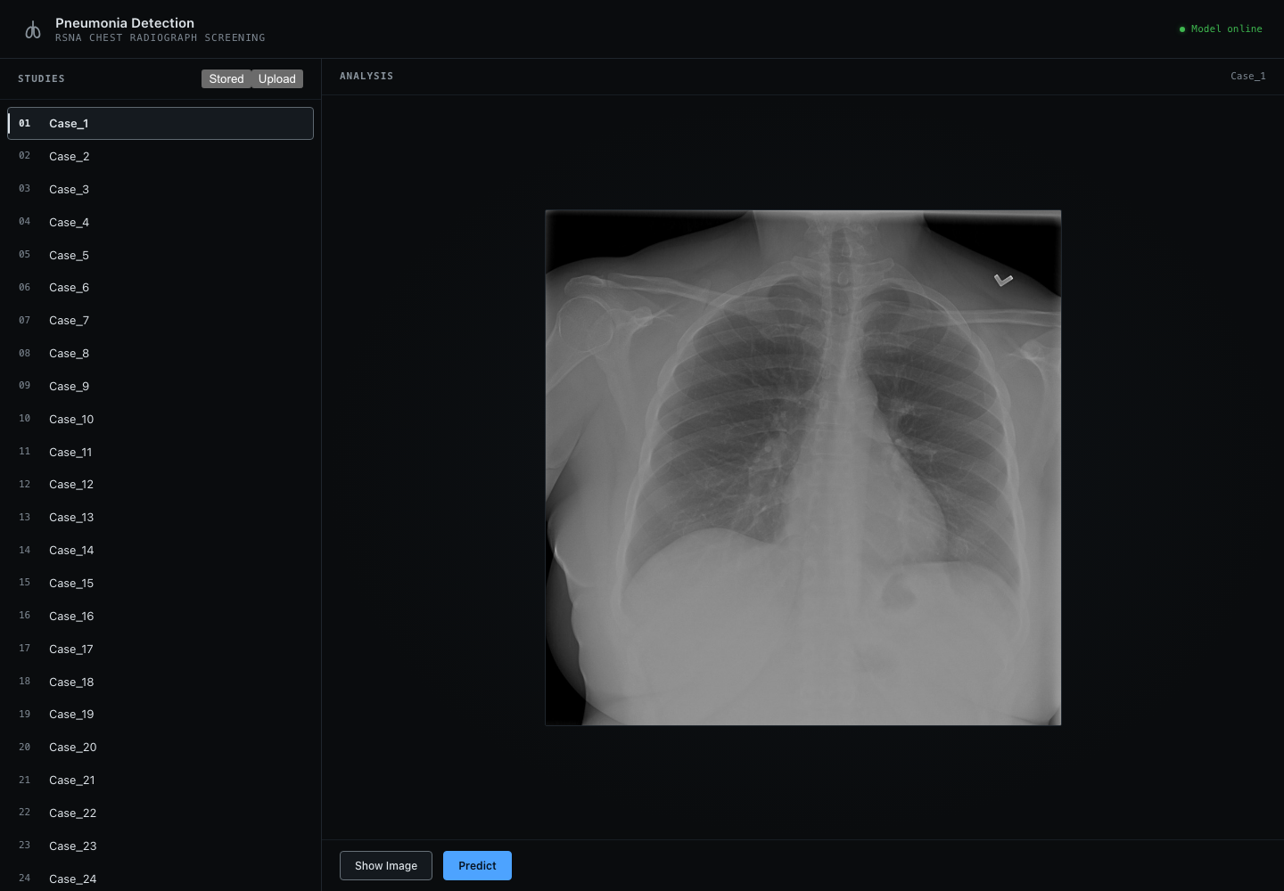The height and width of the screenshot is (891, 1284).
Task: Choose Case_17 study
Action: pos(160,650)
